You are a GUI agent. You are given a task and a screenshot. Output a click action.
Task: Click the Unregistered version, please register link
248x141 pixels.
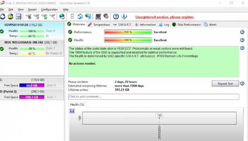[x=165, y=17]
